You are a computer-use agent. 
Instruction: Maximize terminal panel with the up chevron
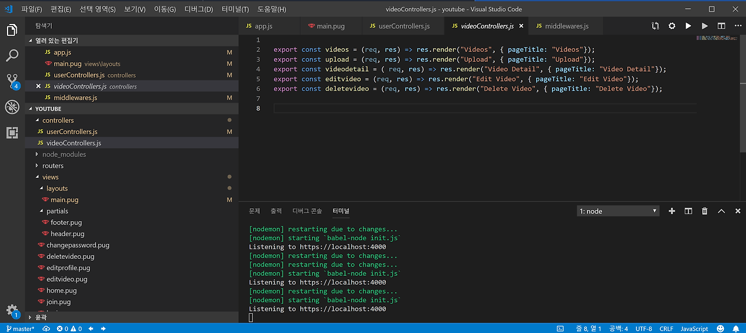point(721,211)
